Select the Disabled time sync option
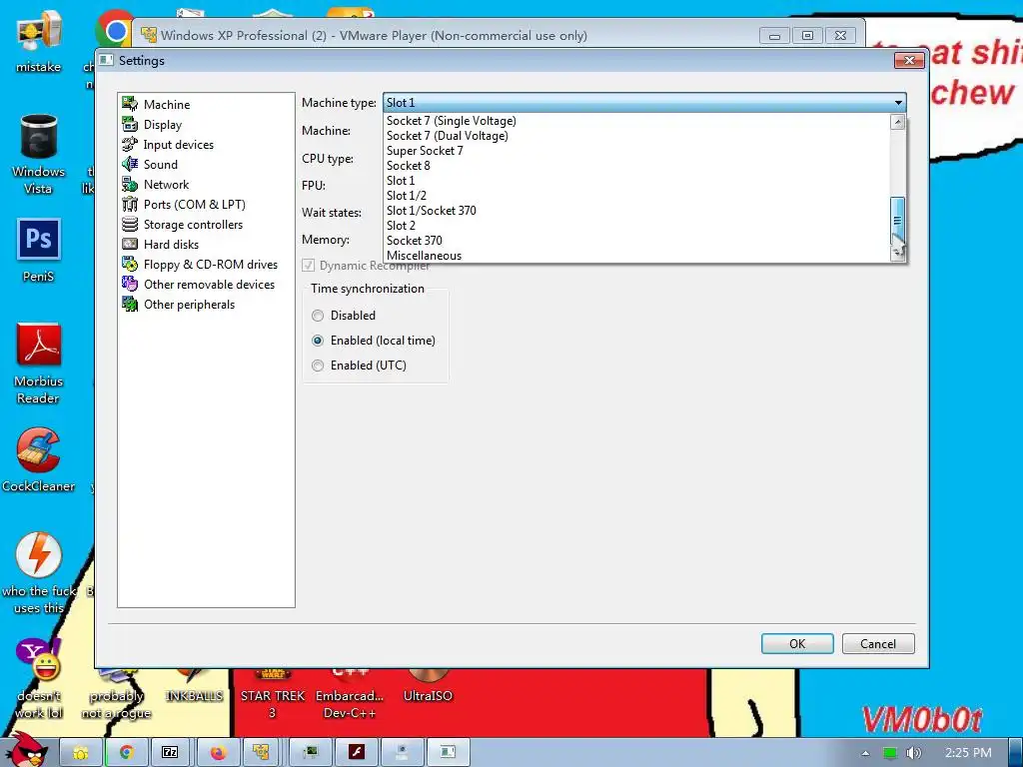The image size is (1023, 767). coord(318,316)
